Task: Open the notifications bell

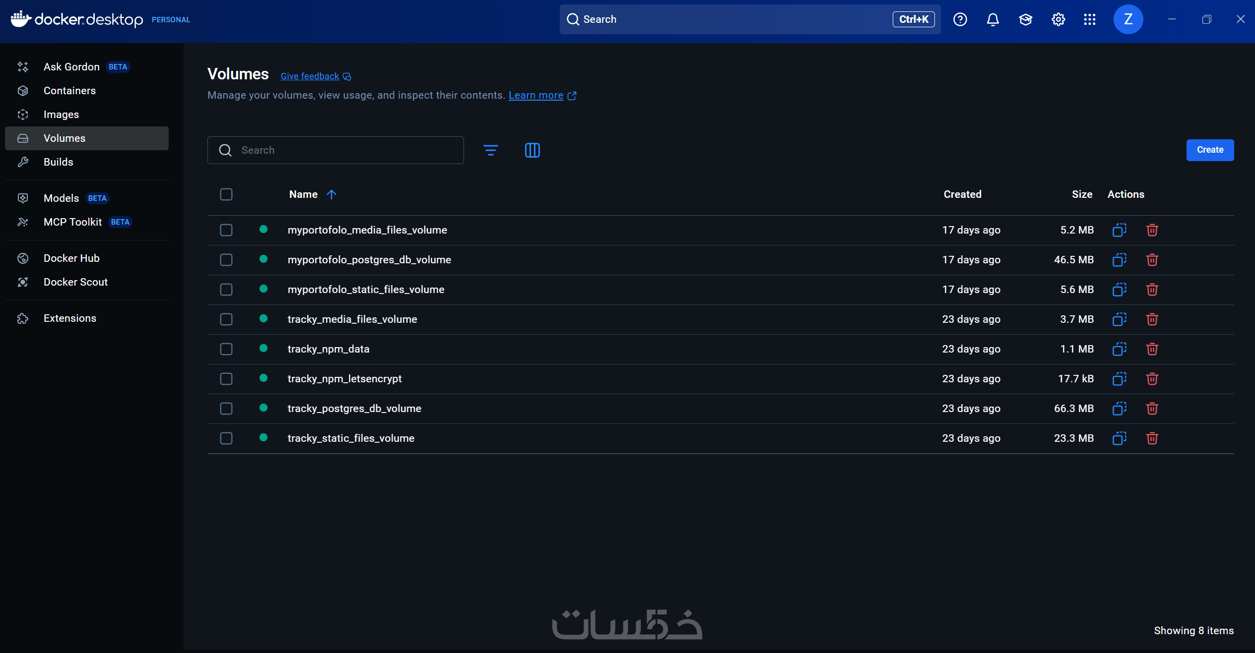Action: coord(992,19)
